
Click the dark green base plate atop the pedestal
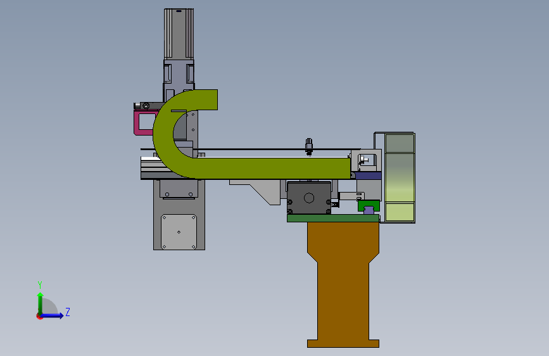tap(332, 219)
